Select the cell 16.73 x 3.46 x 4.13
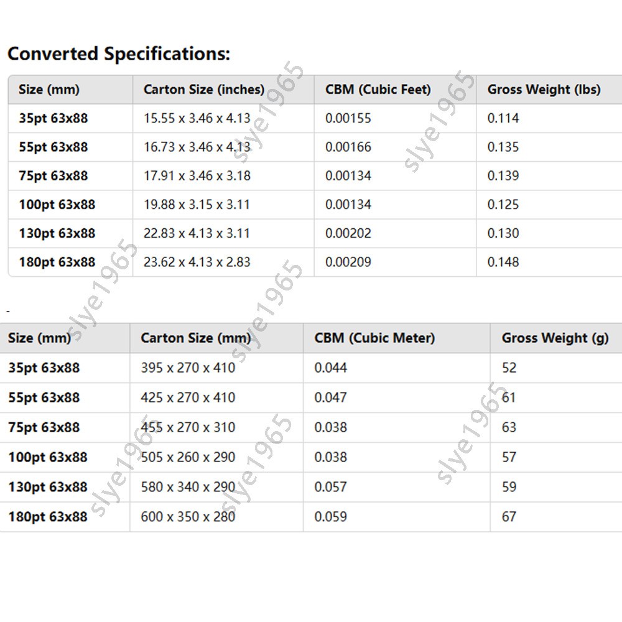 197,147
